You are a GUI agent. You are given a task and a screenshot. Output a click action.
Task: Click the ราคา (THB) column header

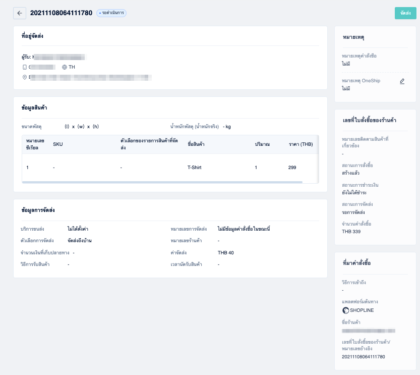click(x=301, y=144)
